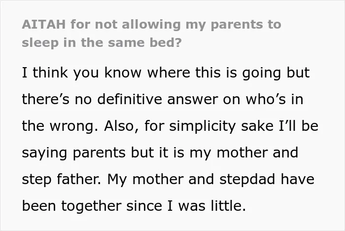Click 'allowing' in the gray post title

click(151, 25)
